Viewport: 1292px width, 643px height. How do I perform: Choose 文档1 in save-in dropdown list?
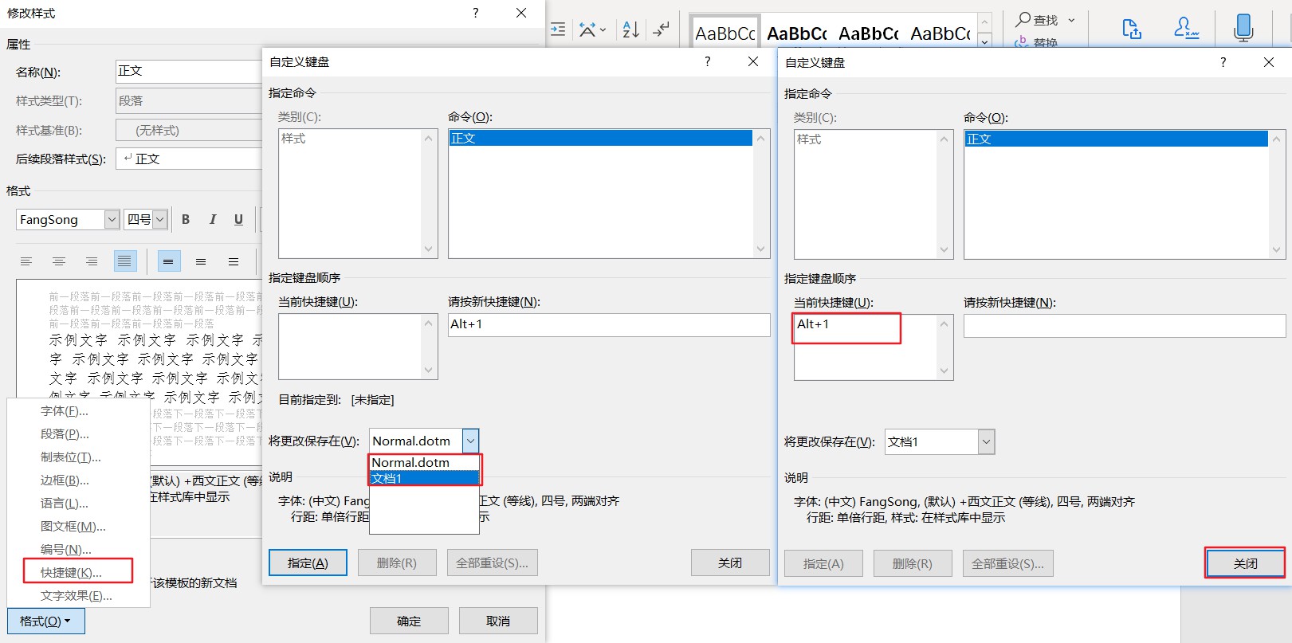(424, 478)
